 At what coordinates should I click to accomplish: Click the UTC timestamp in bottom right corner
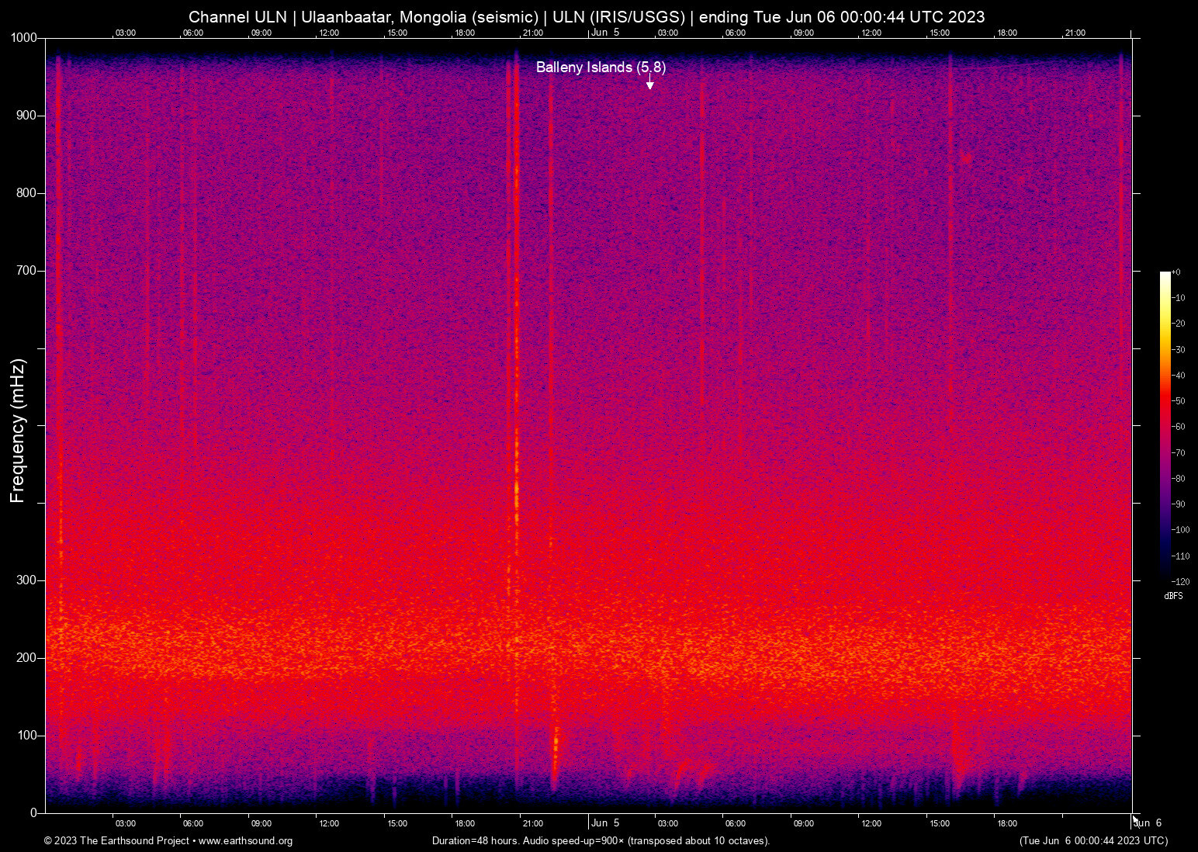[x=1092, y=841]
